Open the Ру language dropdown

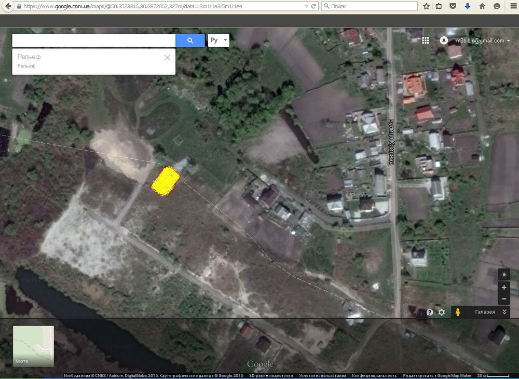[x=218, y=40]
